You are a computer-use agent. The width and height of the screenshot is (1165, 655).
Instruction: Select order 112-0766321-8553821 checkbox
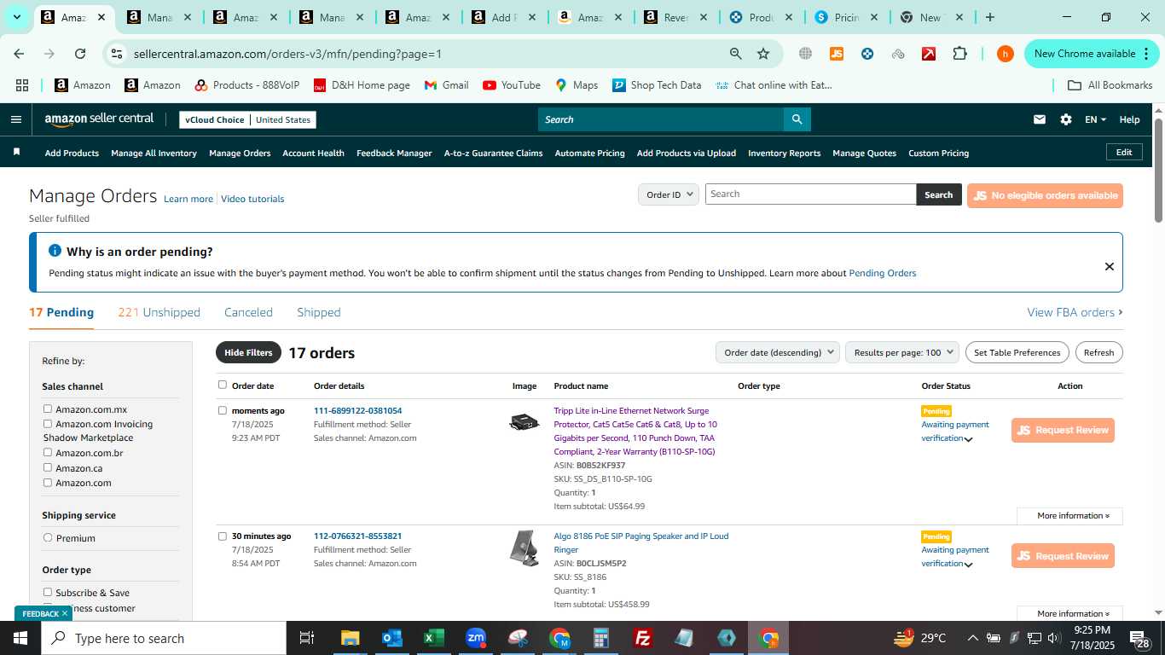click(223, 536)
